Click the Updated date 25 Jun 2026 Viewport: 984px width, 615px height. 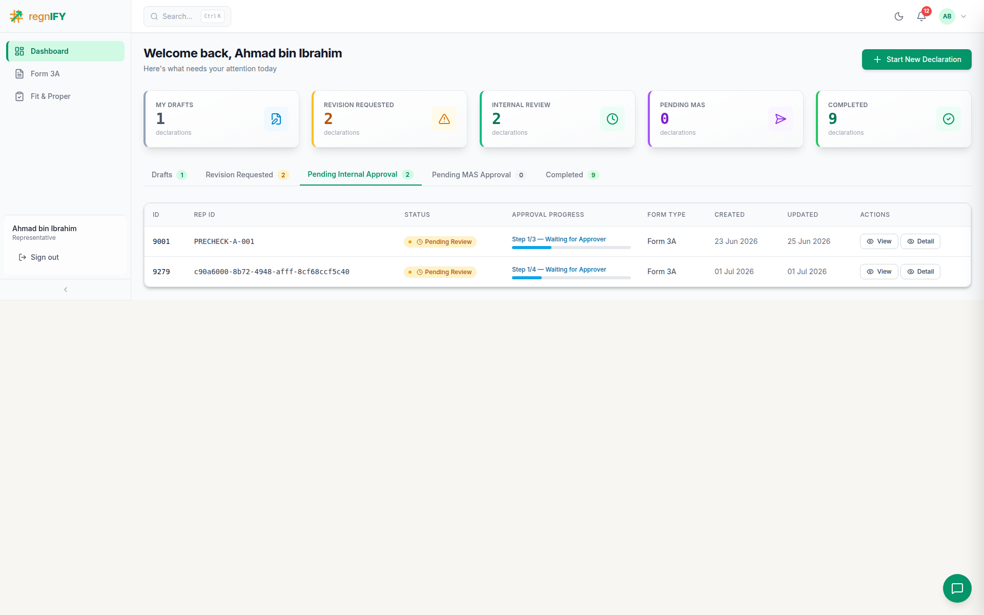[809, 241]
